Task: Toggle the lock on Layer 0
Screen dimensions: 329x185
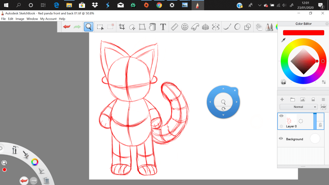Action: tap(320, 125)
